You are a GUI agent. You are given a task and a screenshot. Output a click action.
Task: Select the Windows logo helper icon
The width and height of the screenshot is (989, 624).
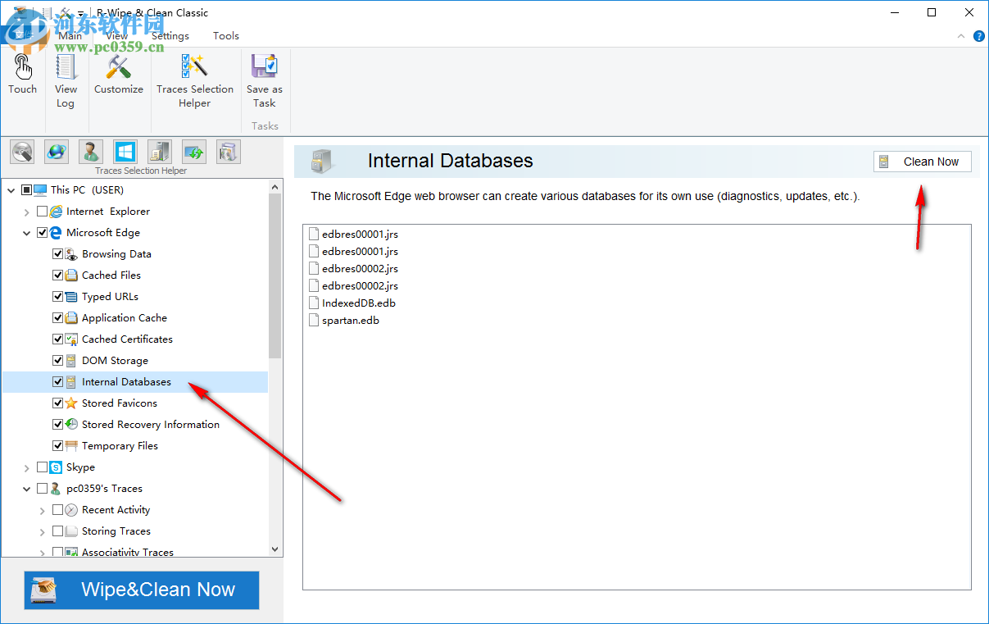tap(125, 152)
